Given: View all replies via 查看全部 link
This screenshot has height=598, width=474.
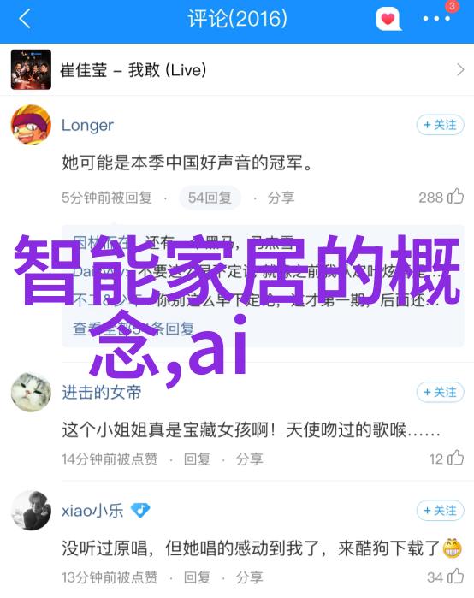Looking at the screenshot, I should [133, 329].
